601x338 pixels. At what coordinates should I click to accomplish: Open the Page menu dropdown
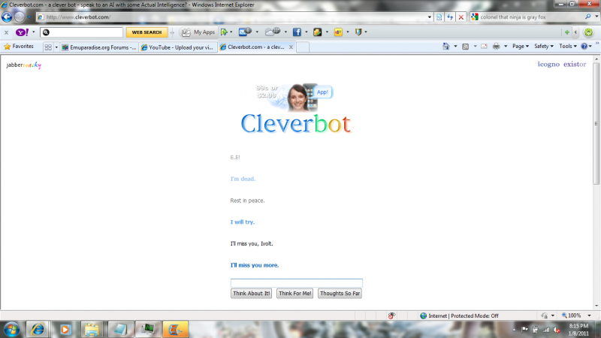[521, 47]
